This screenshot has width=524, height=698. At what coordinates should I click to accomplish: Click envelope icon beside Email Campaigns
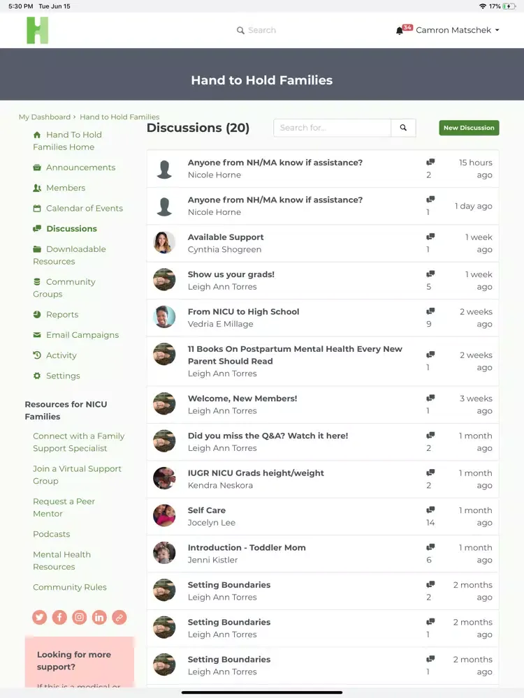tap(37, 335)
